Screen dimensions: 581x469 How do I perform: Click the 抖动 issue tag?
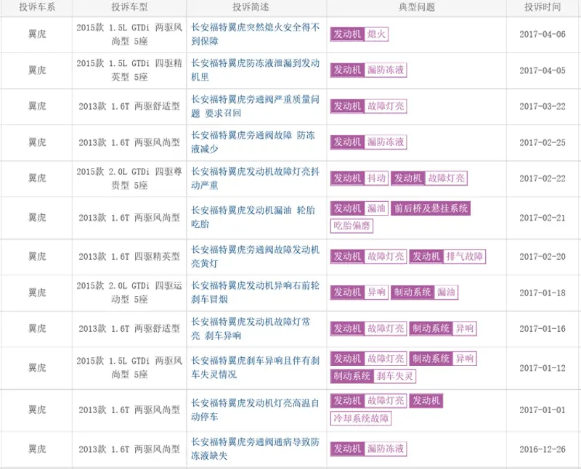click(x=376, y=178)
